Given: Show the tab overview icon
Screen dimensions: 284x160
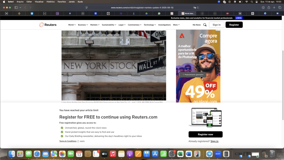Looking at the screenshot, I should point(280,7).
